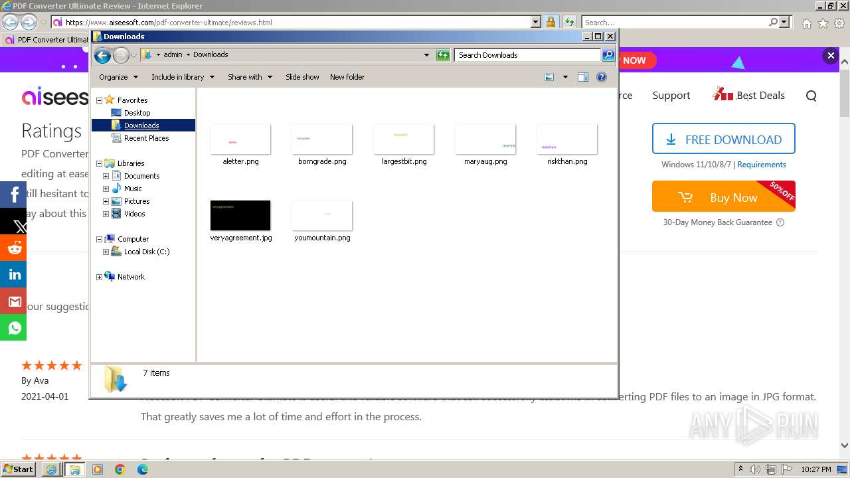Expand Local Disk (C:) node
Viewport: 850px width, 478px height.
click(x=106, y=252)
